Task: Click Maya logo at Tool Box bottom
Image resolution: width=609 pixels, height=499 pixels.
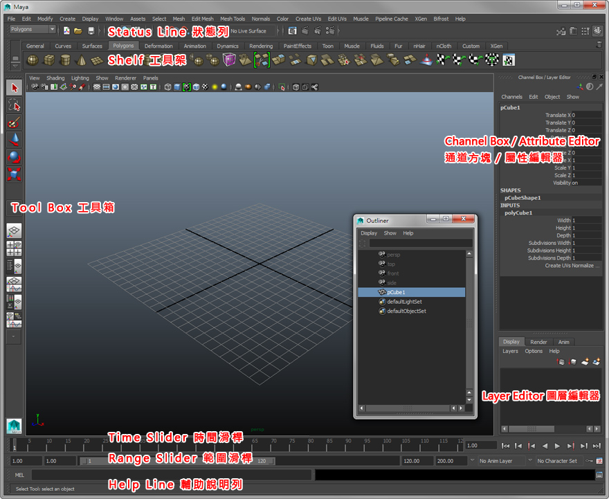Action: click(x=14, y=426)
